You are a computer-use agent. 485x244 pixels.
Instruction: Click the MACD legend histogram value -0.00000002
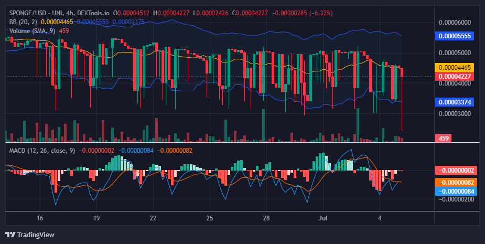[97, 151]
